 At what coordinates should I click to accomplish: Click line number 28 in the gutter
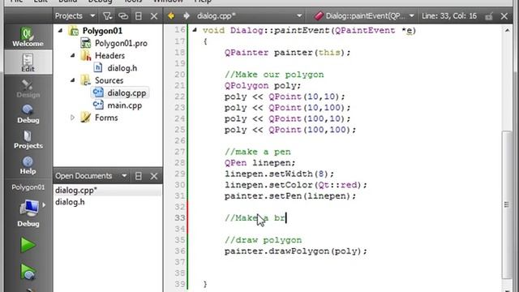(x=180, y=162)
